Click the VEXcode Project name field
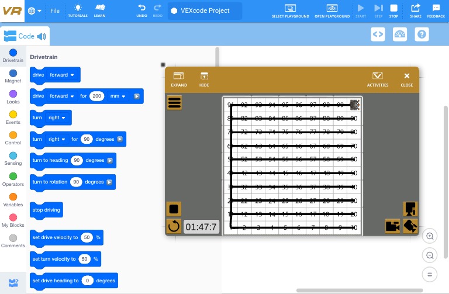Viewport: 449px width, 294px height. click(x=205, y=11)
